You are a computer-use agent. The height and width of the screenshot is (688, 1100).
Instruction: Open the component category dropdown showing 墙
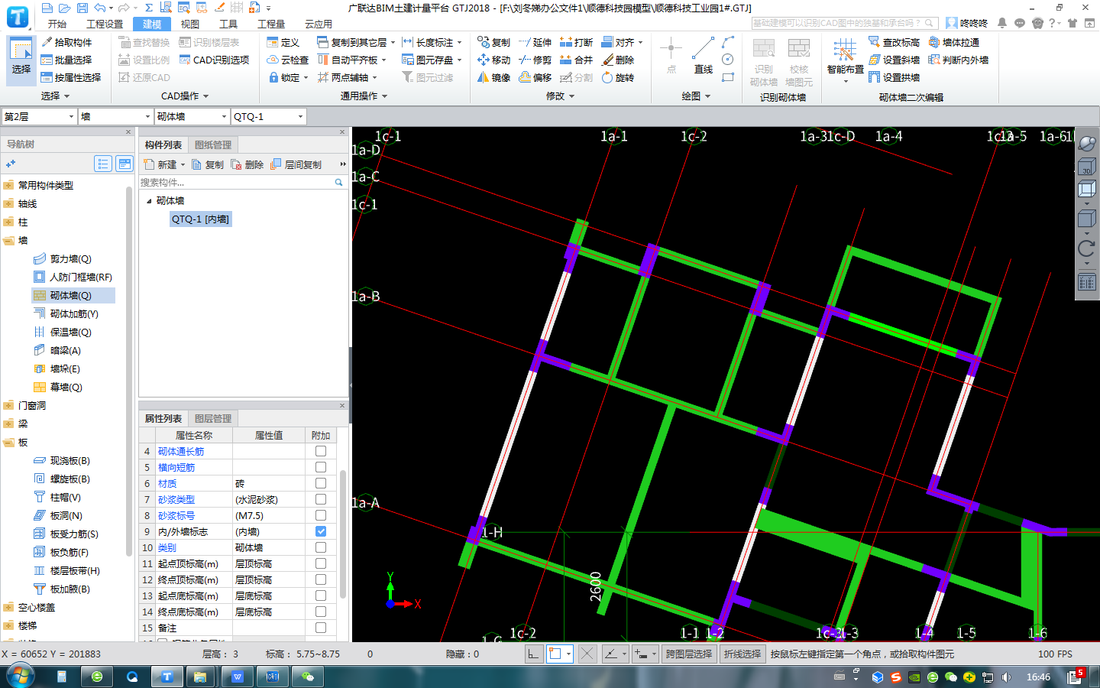click(x=115, y=116)
